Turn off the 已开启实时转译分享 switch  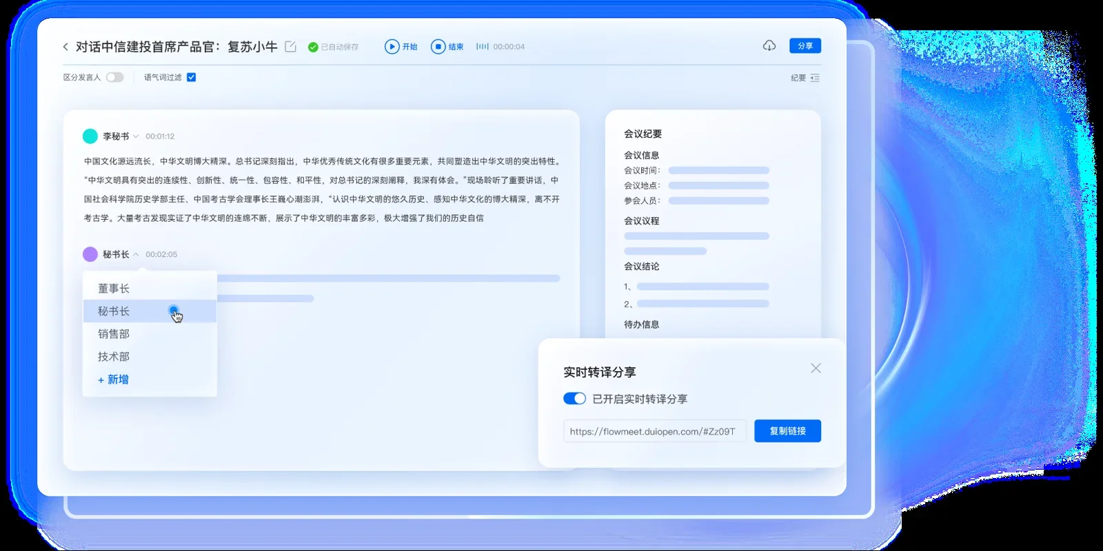pyautogui.click(x=574, y=399)
